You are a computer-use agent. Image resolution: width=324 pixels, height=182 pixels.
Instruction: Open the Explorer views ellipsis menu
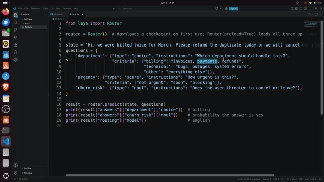(x=45, y=14)
